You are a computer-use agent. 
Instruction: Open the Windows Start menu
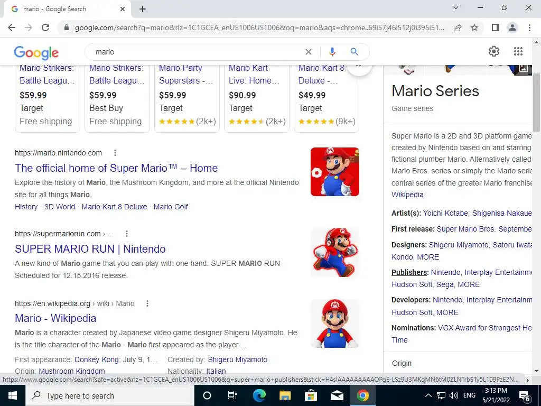(x=13, y=395)
